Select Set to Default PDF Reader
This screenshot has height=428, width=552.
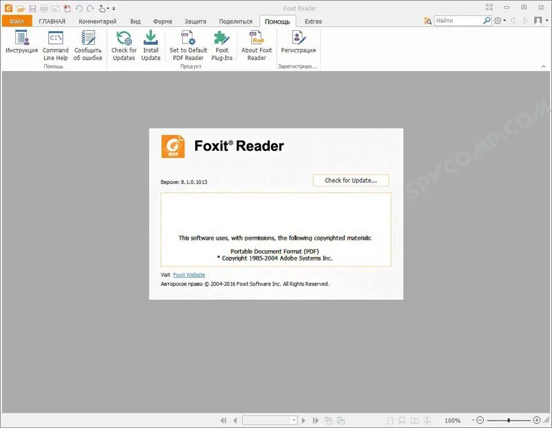click(187, 47)
